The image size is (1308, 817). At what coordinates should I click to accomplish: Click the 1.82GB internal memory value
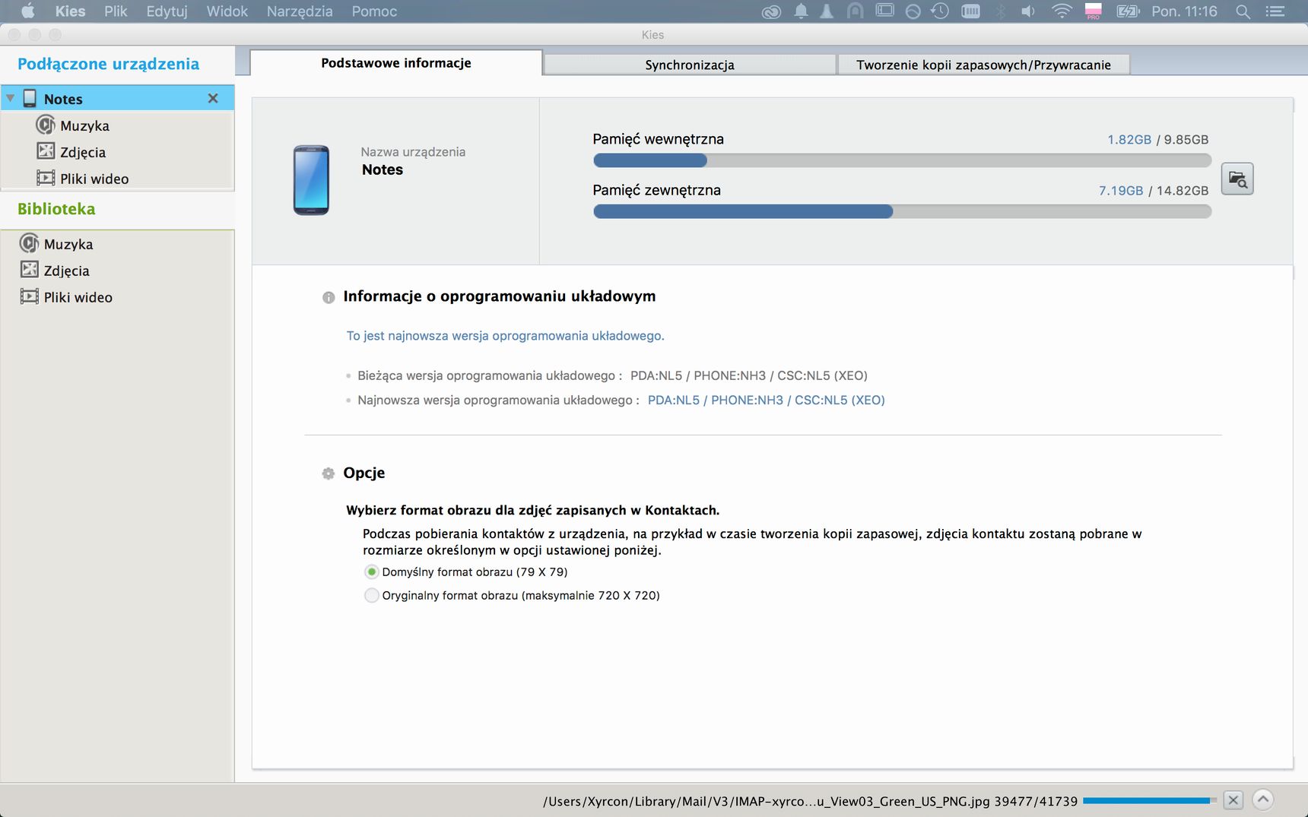1129,139
